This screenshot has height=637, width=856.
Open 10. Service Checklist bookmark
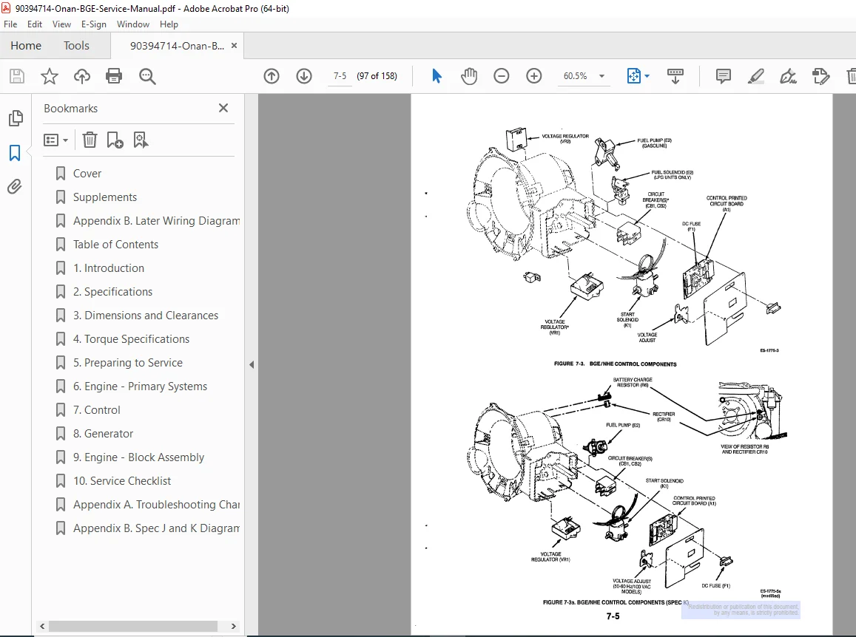122,480
